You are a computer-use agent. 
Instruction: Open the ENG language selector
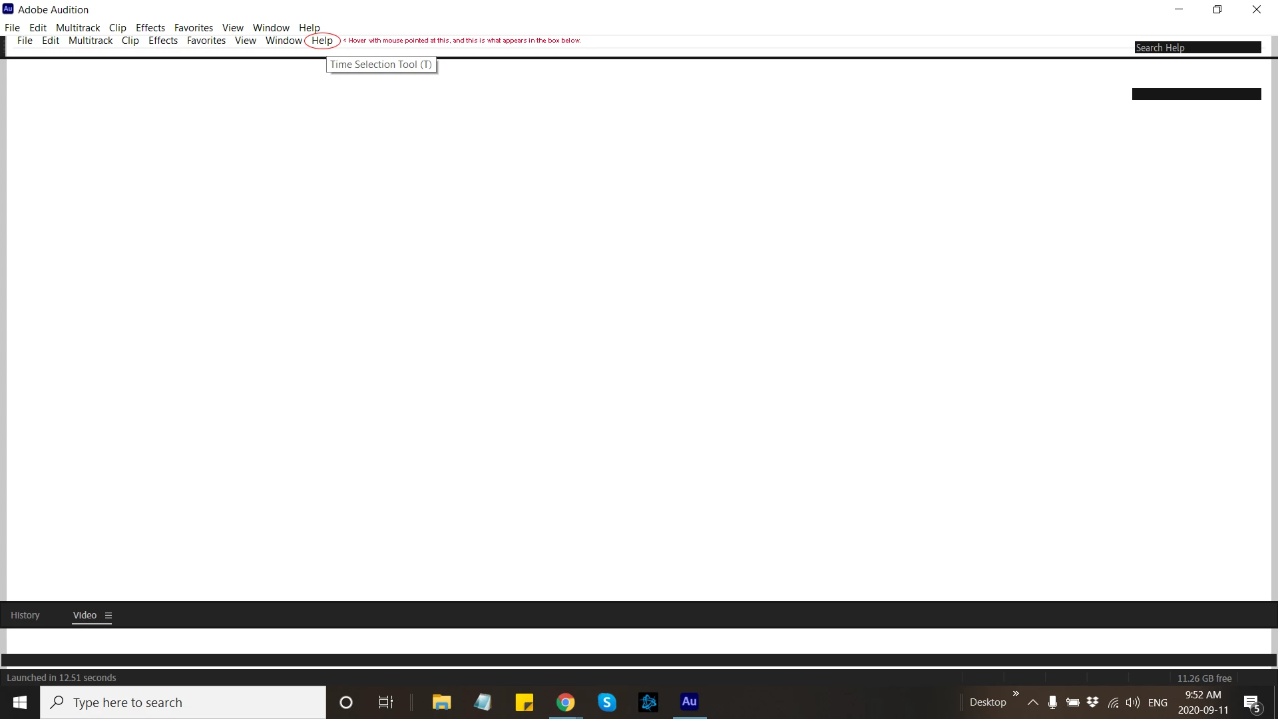1158,702
